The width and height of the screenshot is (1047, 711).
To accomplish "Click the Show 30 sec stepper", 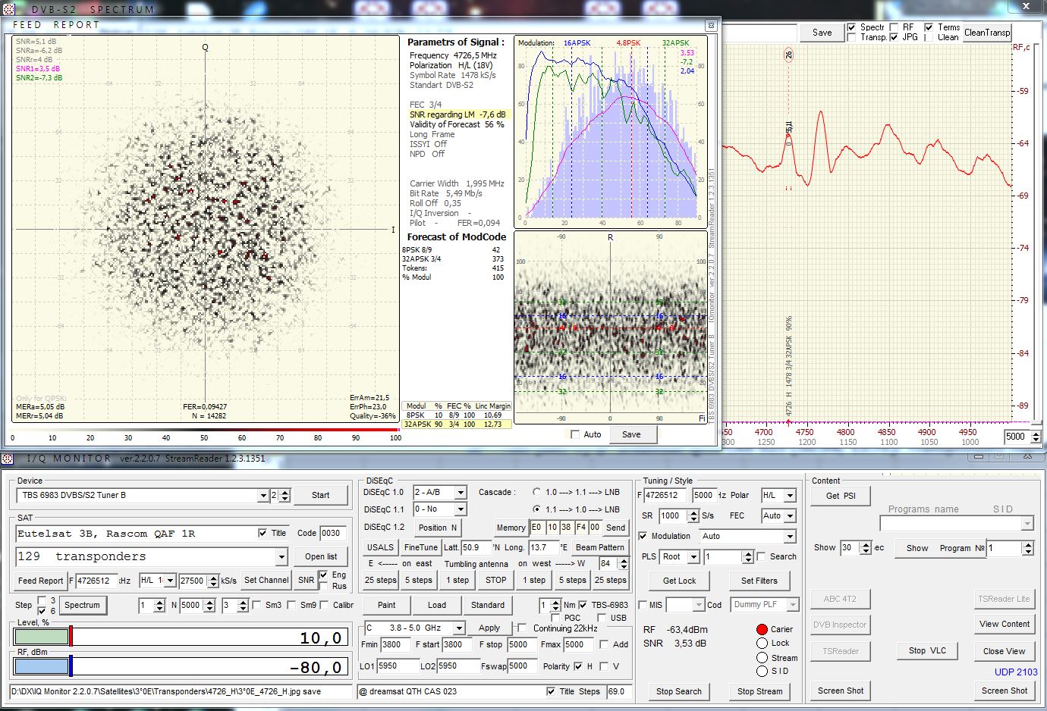I will point(865,548).
